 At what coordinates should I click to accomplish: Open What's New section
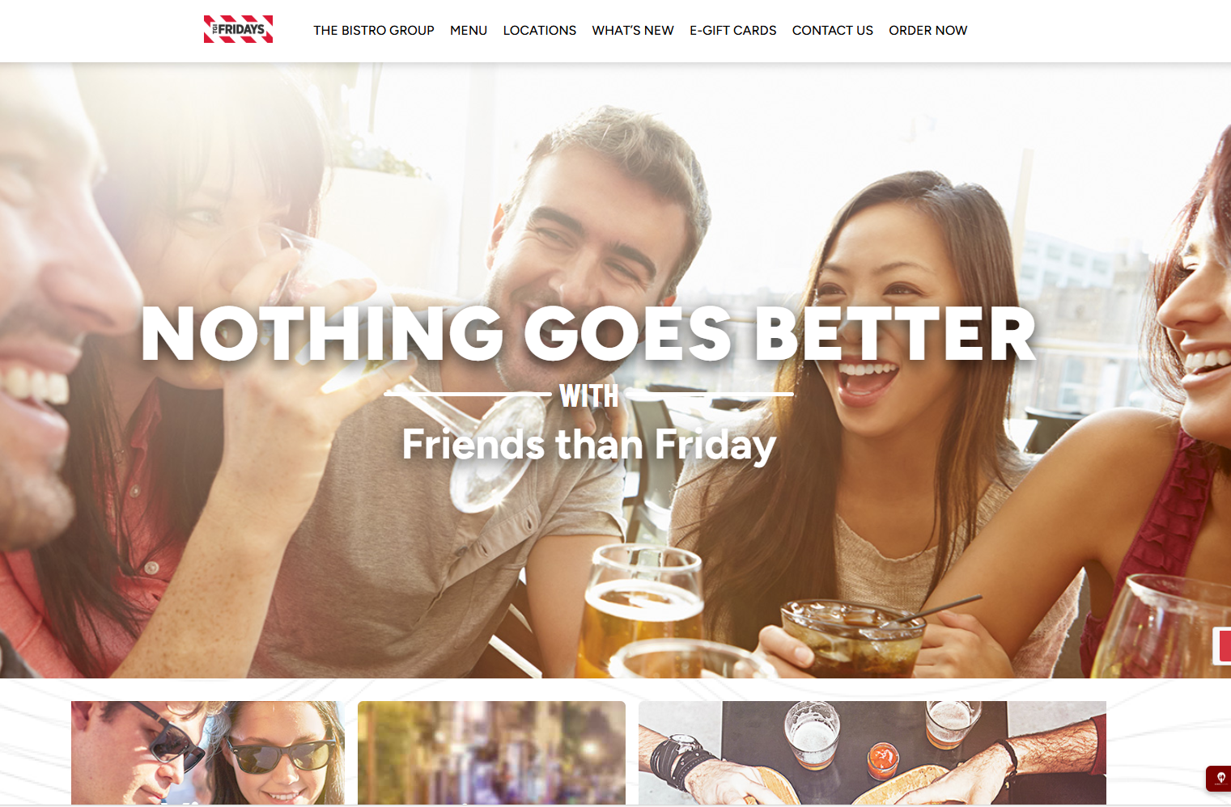click(633, 31)
